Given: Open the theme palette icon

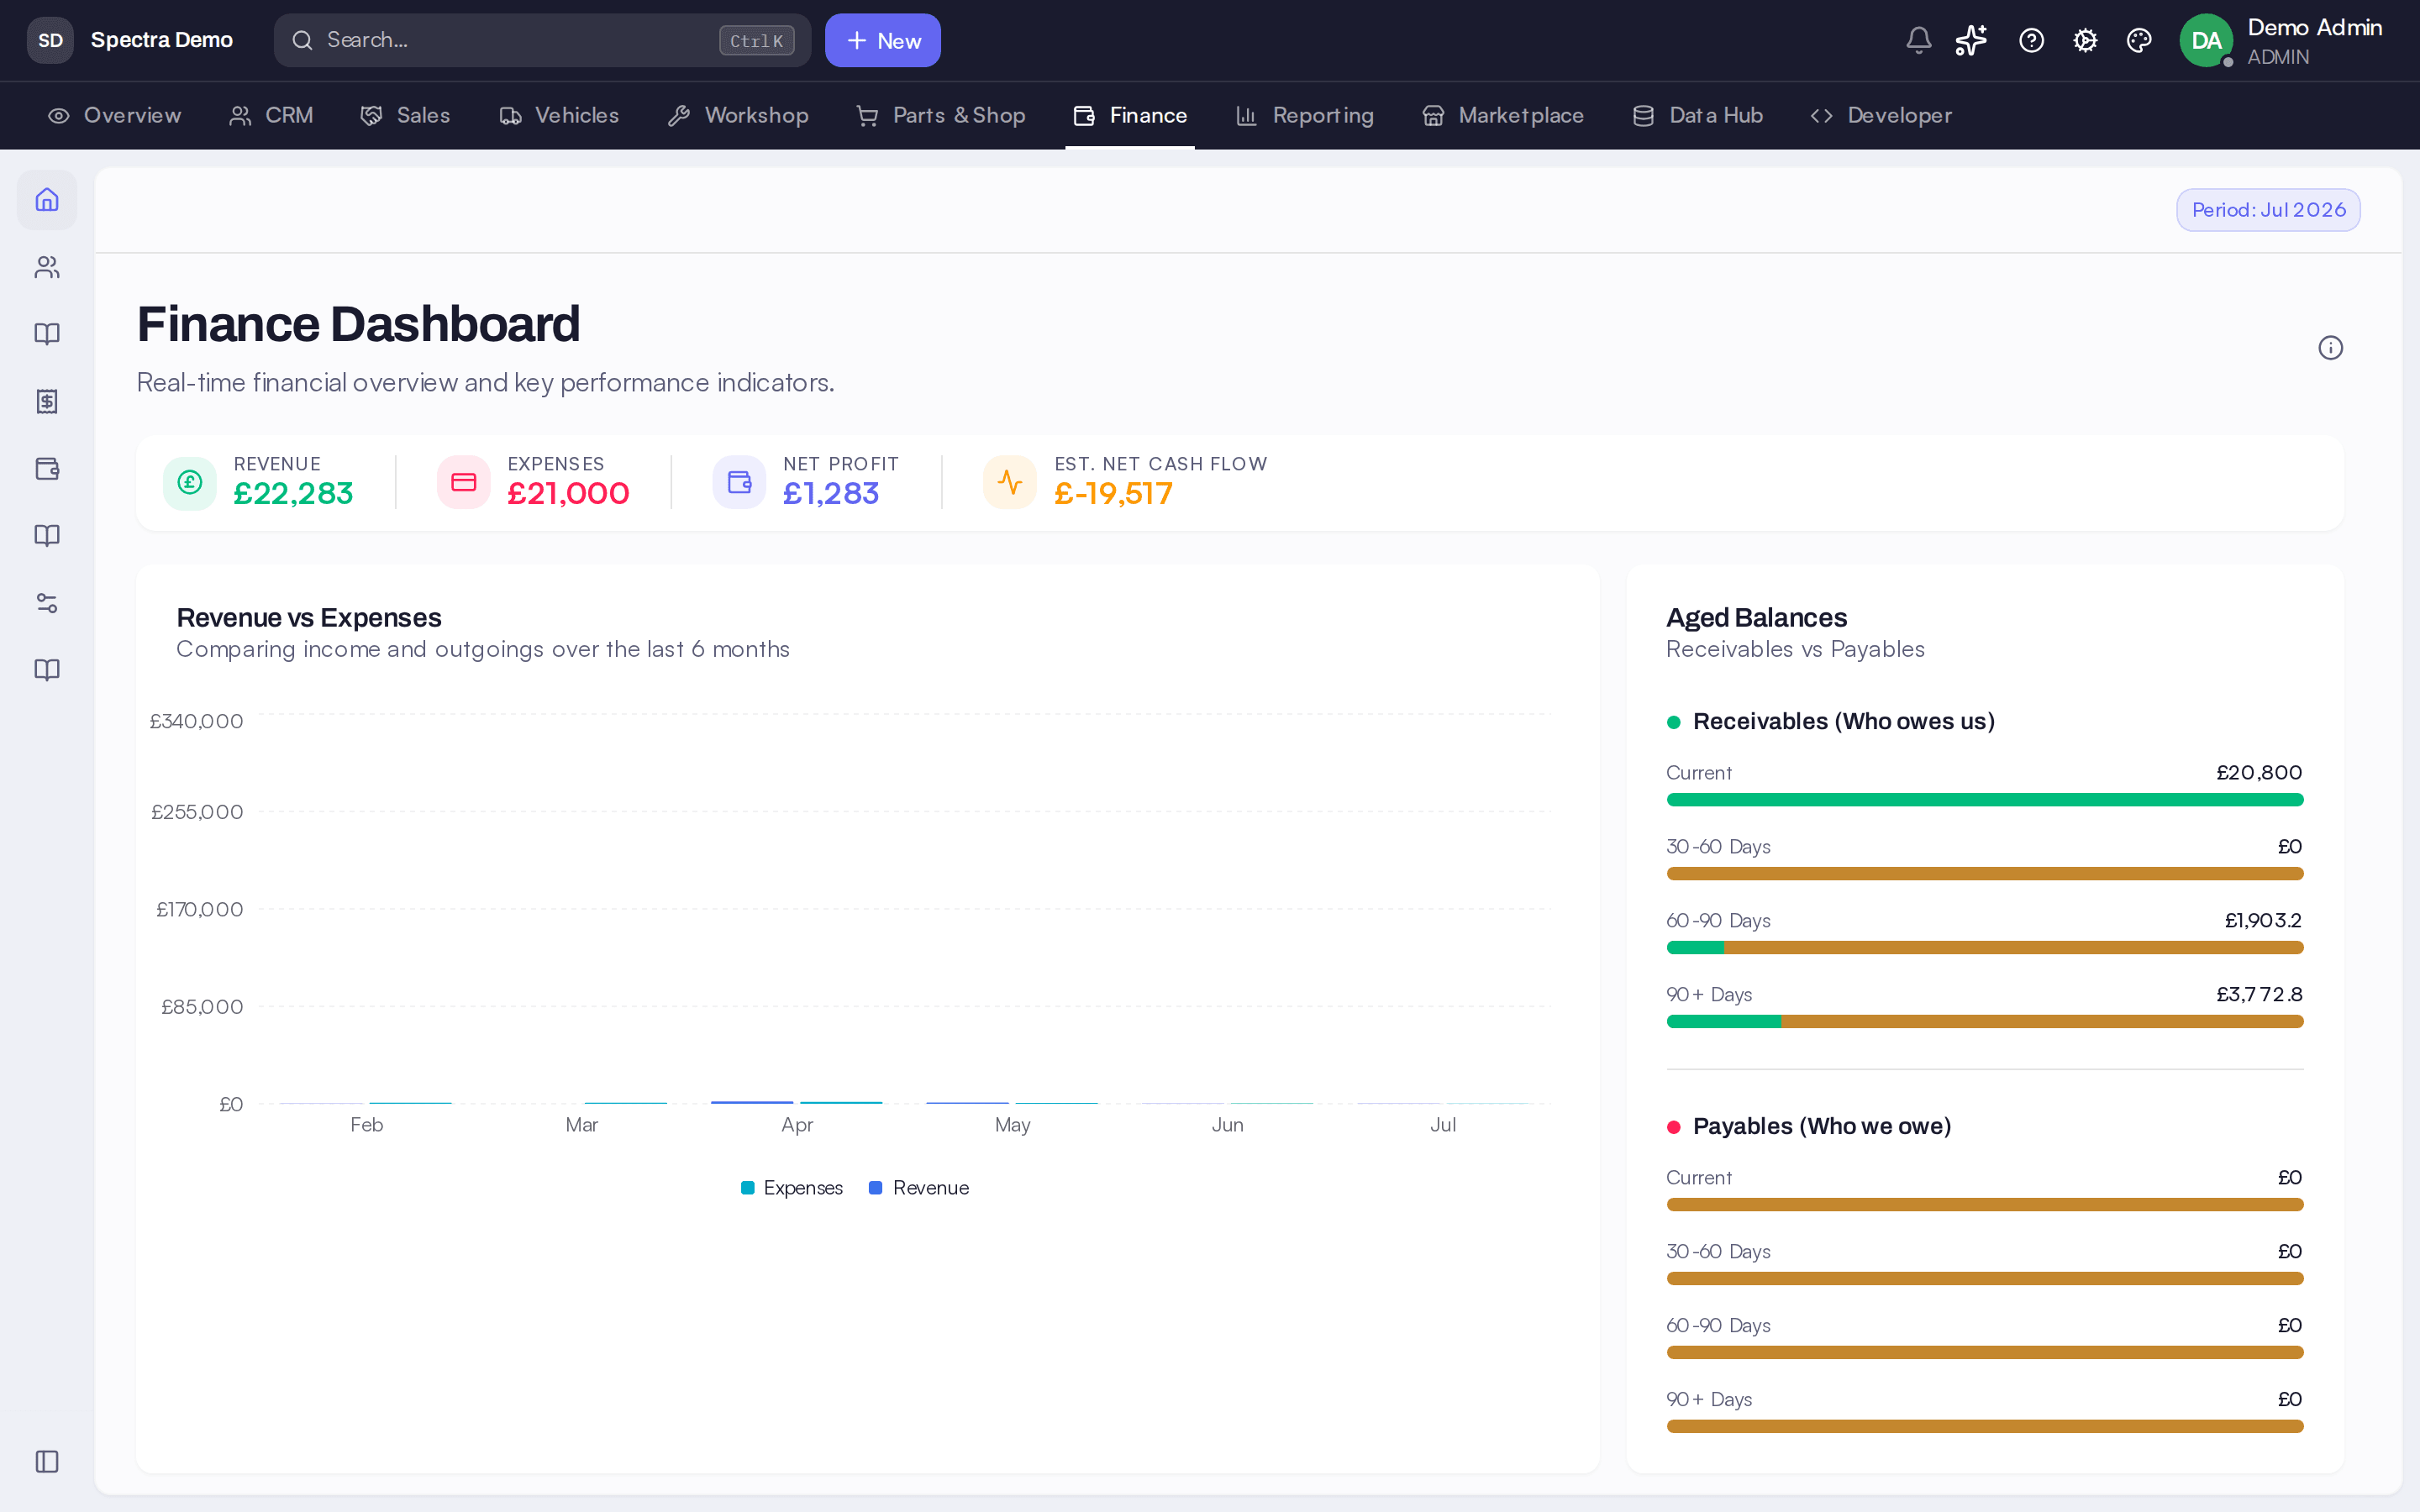Looking at the screenshot, I should [2139, 40].
